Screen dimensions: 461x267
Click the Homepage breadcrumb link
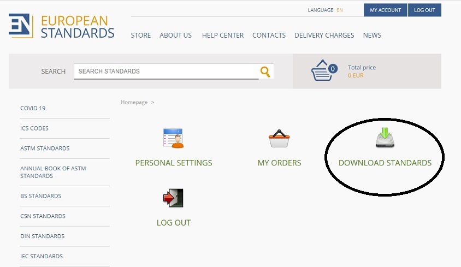point(134,102)
